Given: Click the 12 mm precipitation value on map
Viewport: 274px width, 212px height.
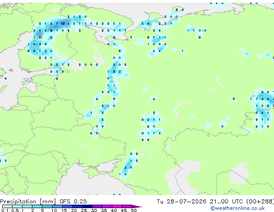Looking at the screenshot, I should click(x=63, y=23).
